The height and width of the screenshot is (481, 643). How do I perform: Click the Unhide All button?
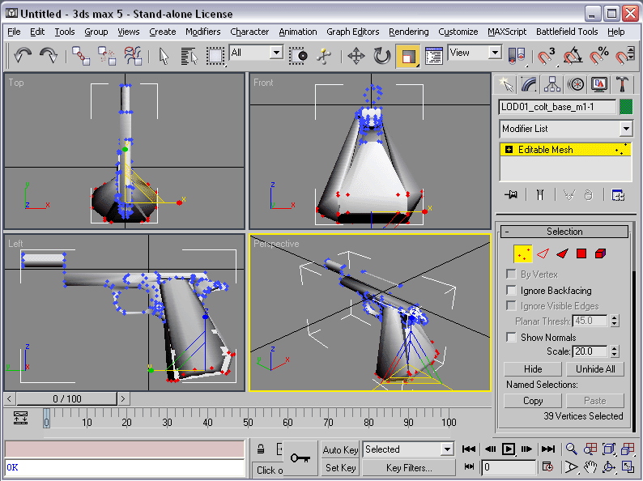(x=595, y=369)
